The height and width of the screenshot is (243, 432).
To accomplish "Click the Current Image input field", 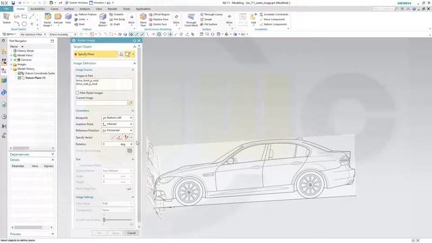I will [x=101, y=103].
